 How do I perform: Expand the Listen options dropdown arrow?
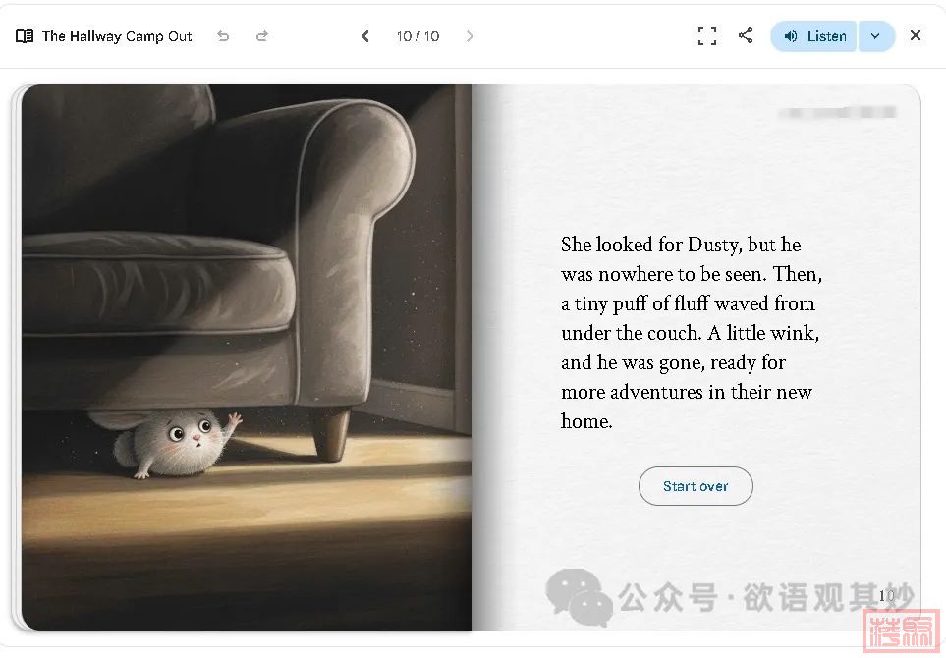click(876, 36)
